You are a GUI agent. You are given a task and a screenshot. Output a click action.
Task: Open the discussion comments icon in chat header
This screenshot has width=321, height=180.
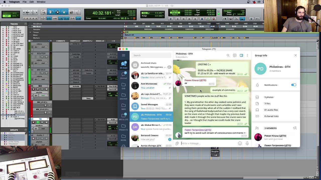pyautogui.click(x=235, y=55)
